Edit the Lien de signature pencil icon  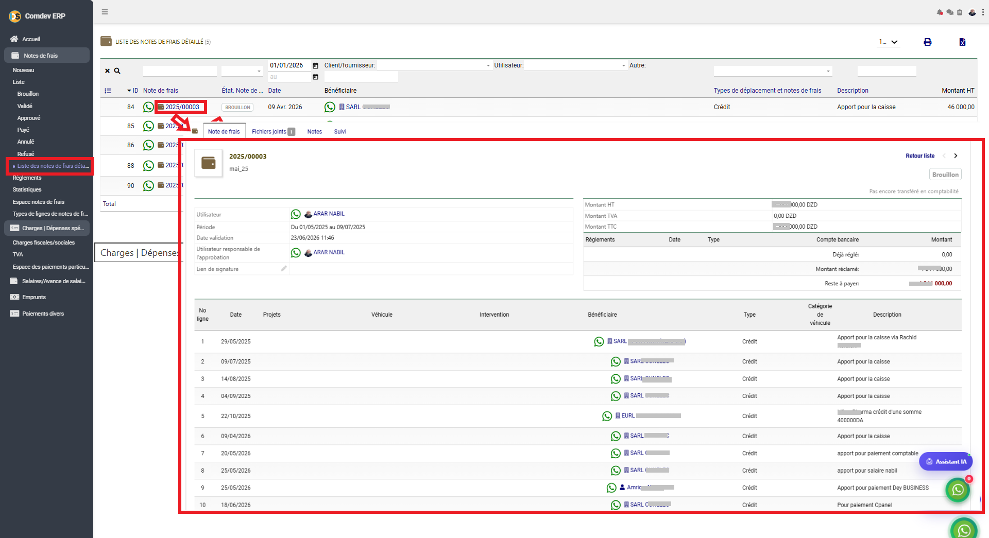[283, 269]
